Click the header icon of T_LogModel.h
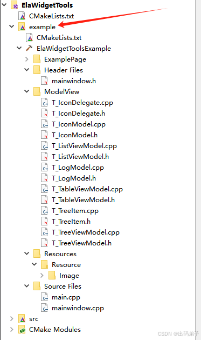The width and height of the screenshot is (201, 340). (44, 178)
